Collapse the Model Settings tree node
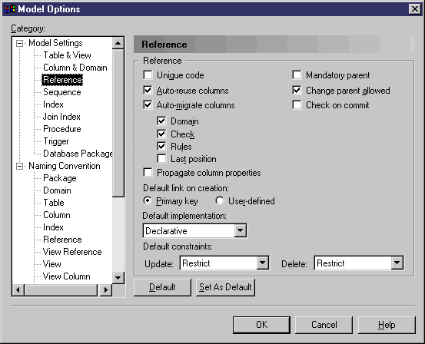The image size is (425, 344). [19, 43]
